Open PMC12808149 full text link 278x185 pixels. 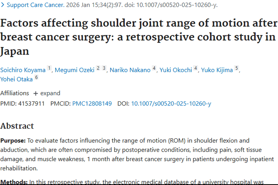click(92, 104)
